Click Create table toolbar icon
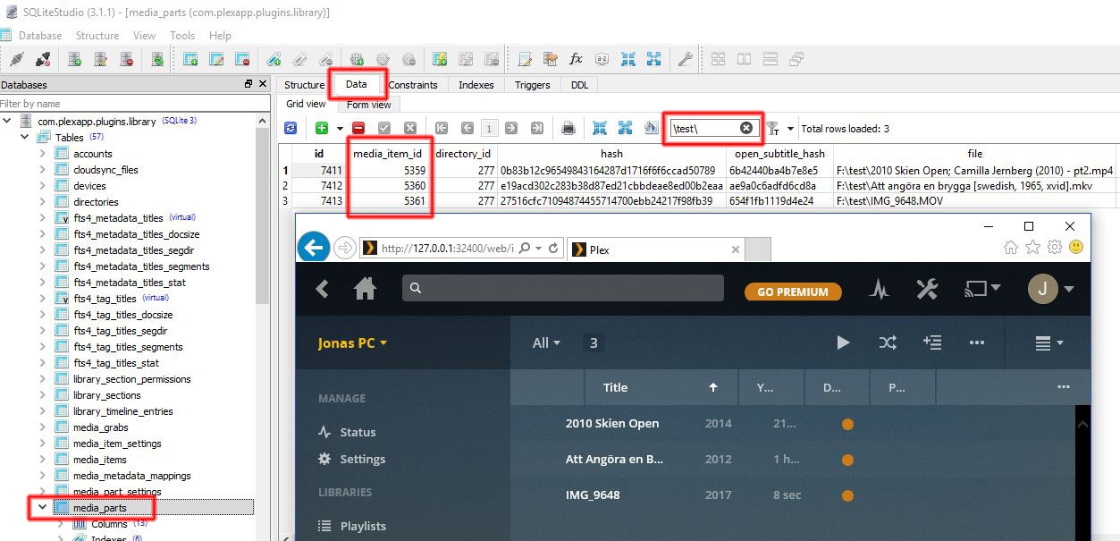Image resolution: width=1120 pixels, height=541 pixels. point(190,60)
